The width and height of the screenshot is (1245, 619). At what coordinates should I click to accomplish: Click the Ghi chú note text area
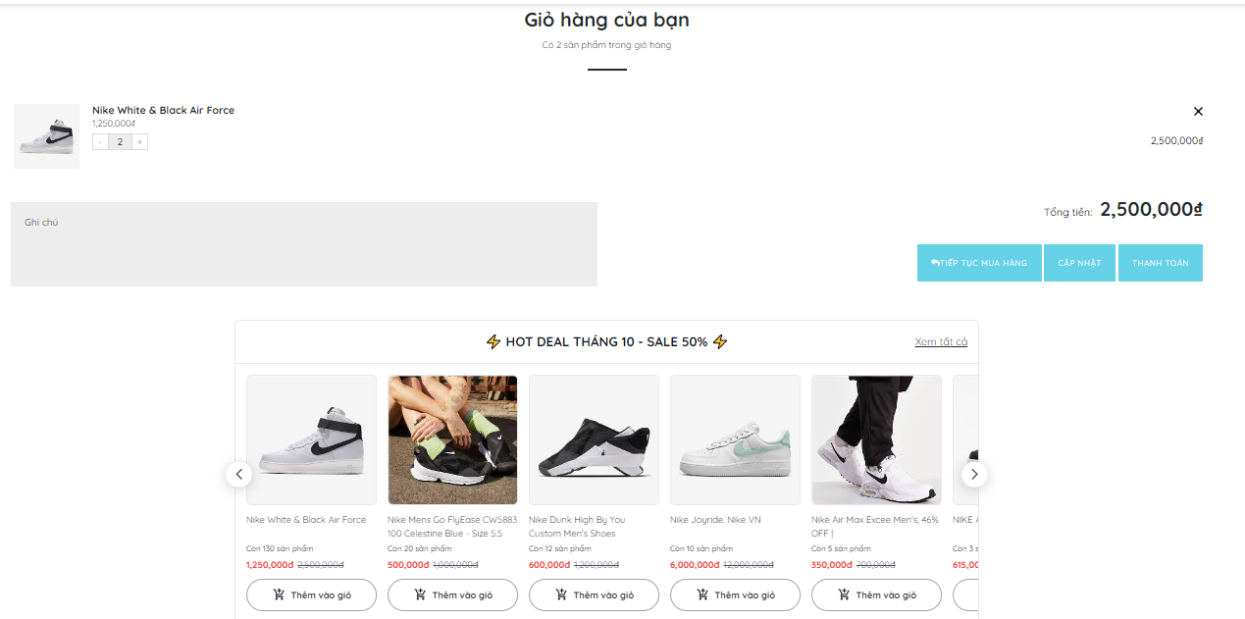[x=304, y=244]
